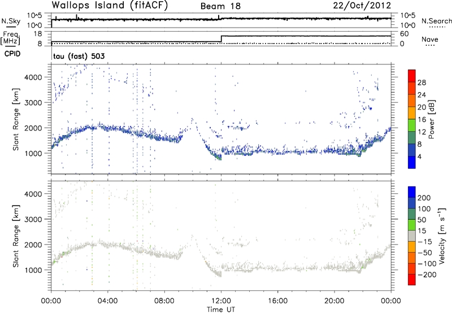452x313 pixels.
Task: Pick the Power colorbar swatch between 16 and 20
Action: [x=412, y=112]
